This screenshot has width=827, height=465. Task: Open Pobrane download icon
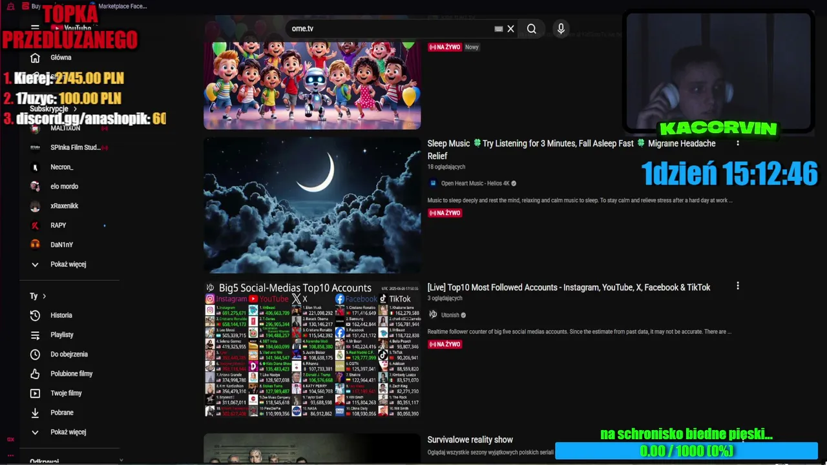[x=35, y=412]
